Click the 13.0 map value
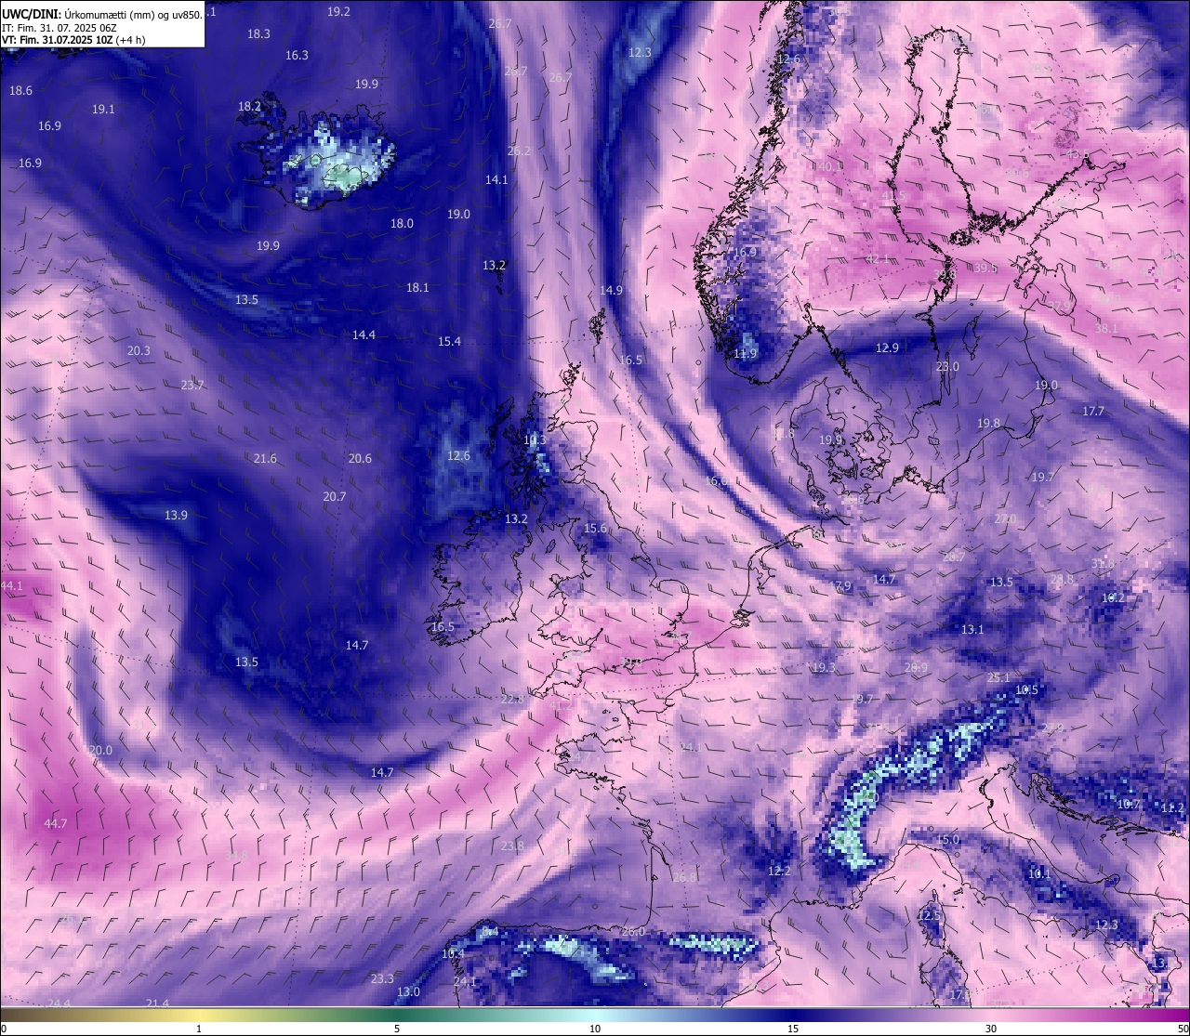 408,991
